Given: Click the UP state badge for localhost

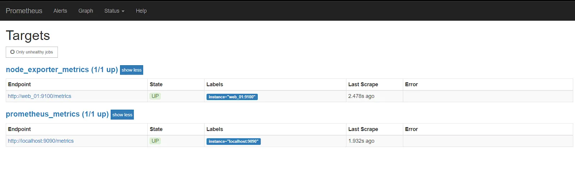Looking at the screenshot, I should pos(155,141).
